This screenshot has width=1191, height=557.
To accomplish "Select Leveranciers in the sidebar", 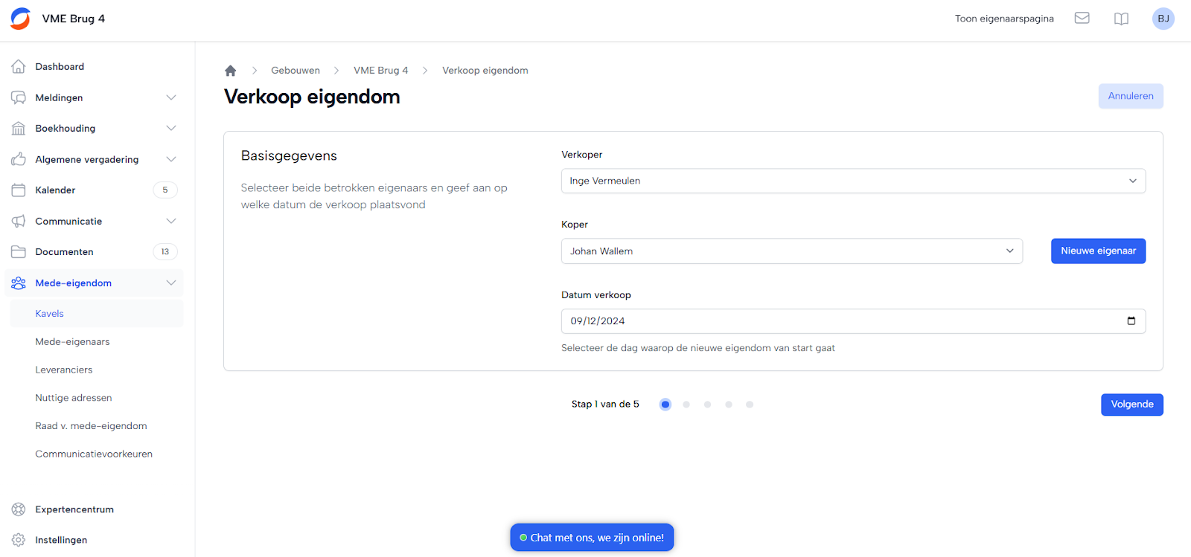I will (64, 370).
